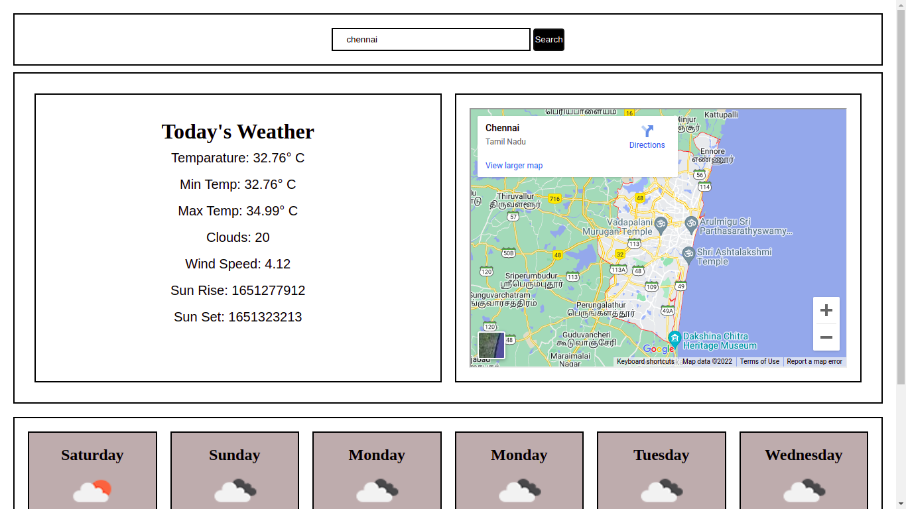Click the Today's Weather heading
The width and height of the screenshot is (906, 509).
(238, 131)
